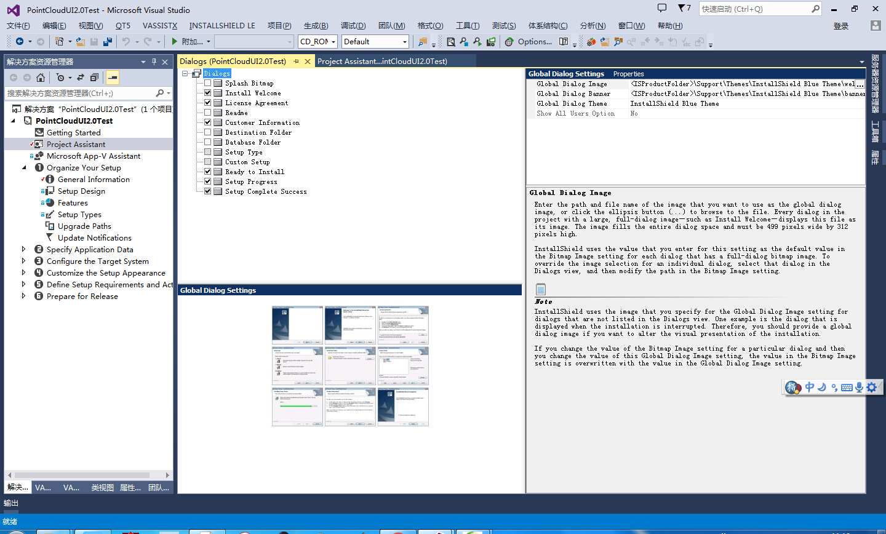The image size is (886, 534).
Task: Click the notifications flag icon showing 7
Action: point(684,8)
